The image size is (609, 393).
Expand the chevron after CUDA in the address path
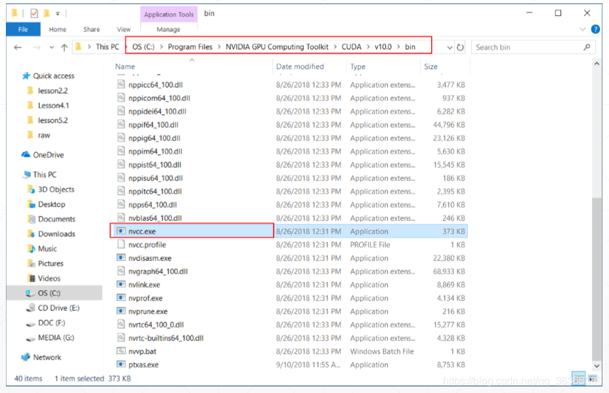tap(367, 47)
